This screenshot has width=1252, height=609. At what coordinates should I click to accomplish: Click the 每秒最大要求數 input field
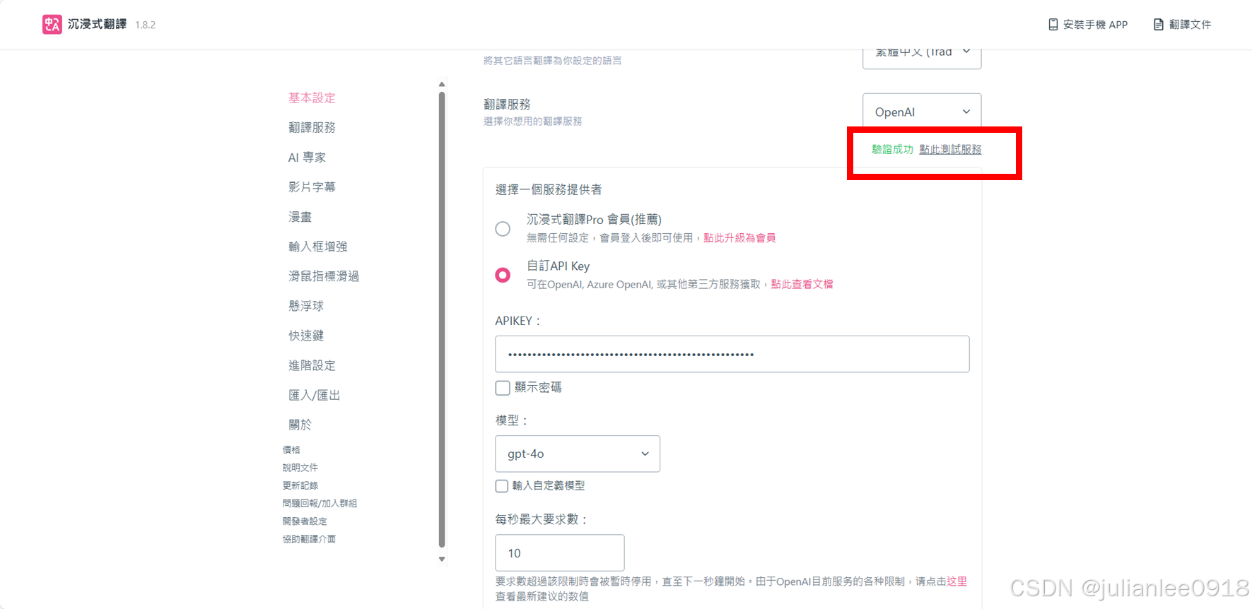tap(559, 552)
